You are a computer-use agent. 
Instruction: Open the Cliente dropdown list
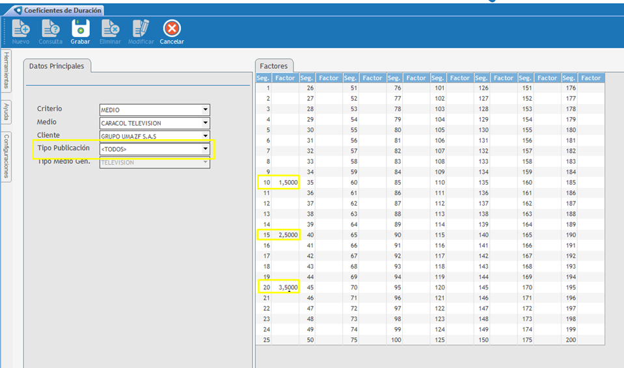pyautogui.click(x=206, y=136)
